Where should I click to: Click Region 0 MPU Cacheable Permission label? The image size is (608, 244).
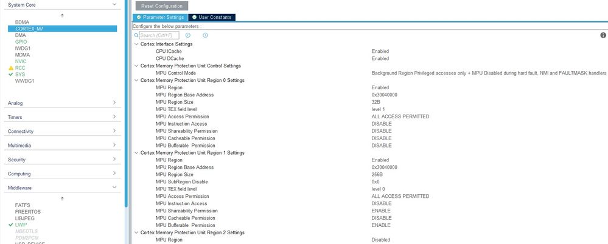click(186, 138)
